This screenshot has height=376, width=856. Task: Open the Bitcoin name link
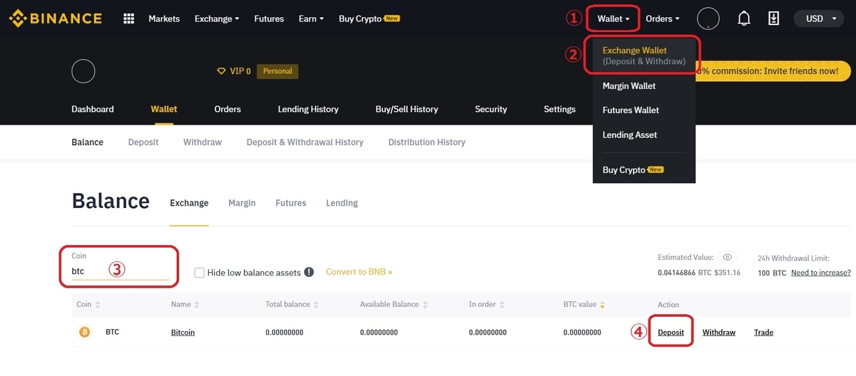(x=183, y=333)
